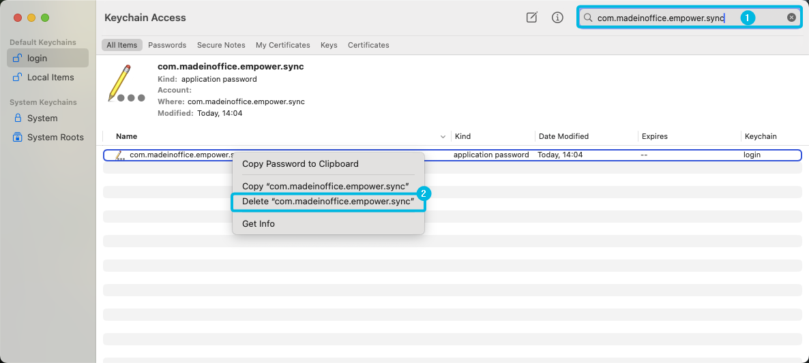Sort the list by Name column header
This screenshot has height=363, width=809.
[x=126, y=136]
